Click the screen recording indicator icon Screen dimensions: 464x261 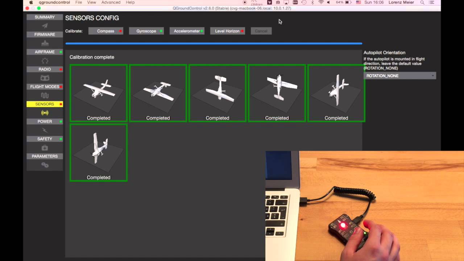coord(245,3)
